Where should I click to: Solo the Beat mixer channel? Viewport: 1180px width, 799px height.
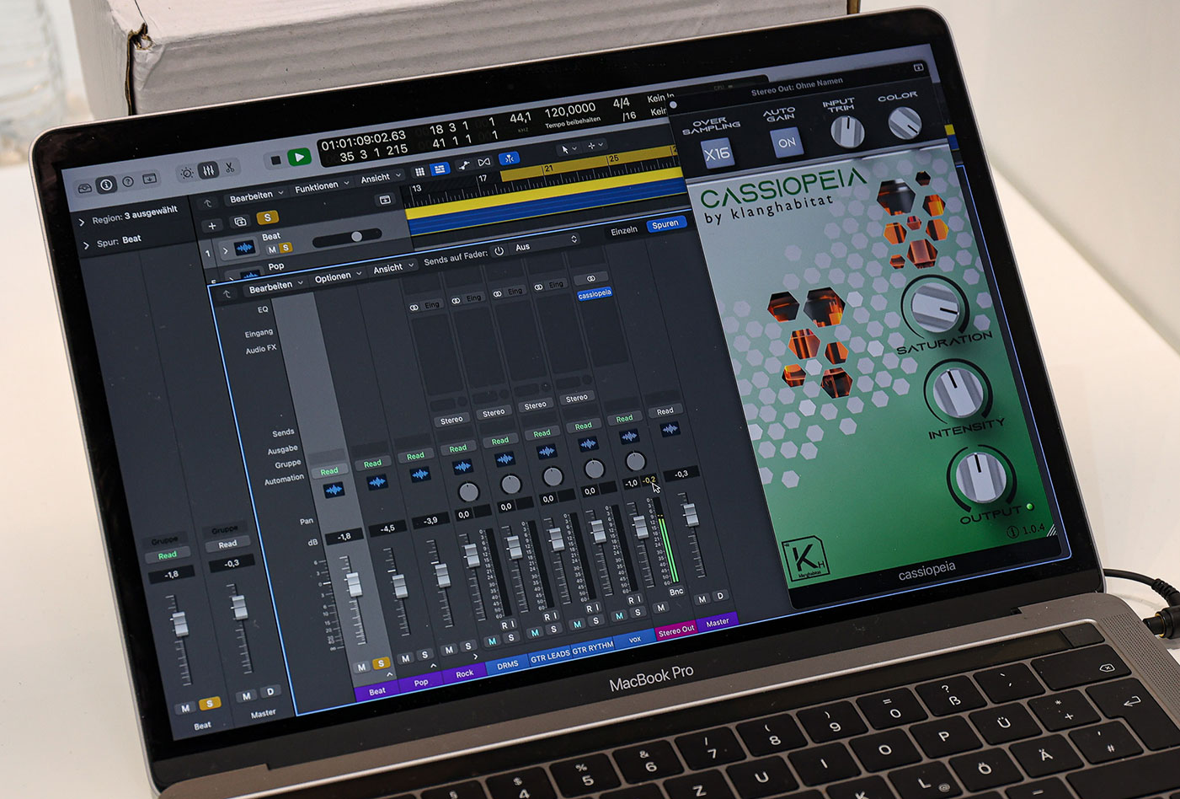[381, 663]
